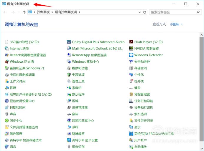Open the Windows 移动中心 icon
Screen dimensions: 204x151
[69, 62]
